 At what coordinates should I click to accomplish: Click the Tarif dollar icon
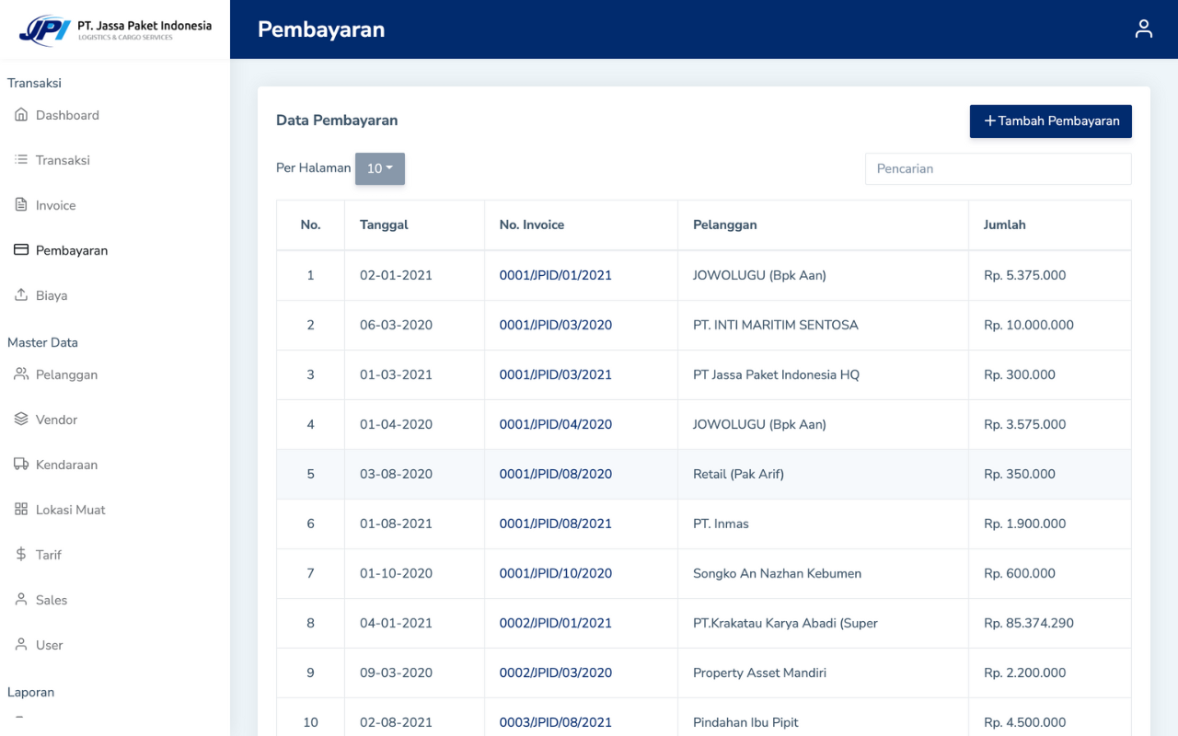[19, 554]
